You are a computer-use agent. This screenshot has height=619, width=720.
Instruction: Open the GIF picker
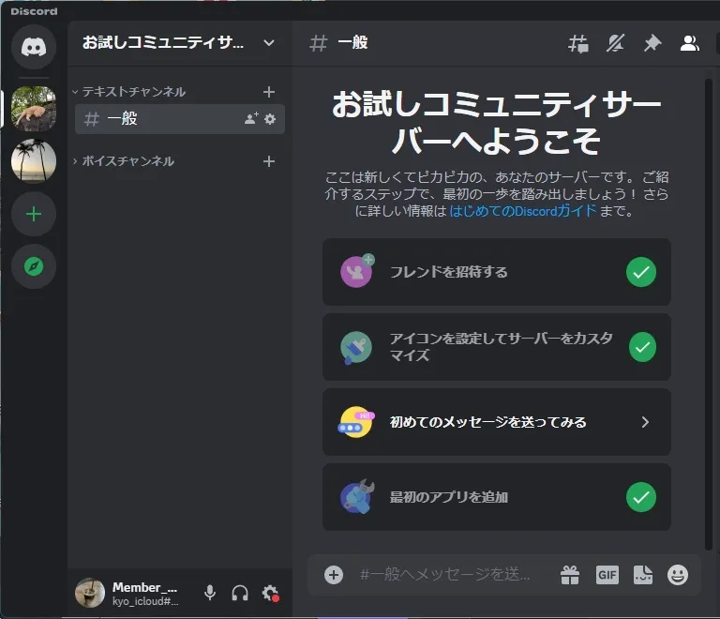click(607, 575)
